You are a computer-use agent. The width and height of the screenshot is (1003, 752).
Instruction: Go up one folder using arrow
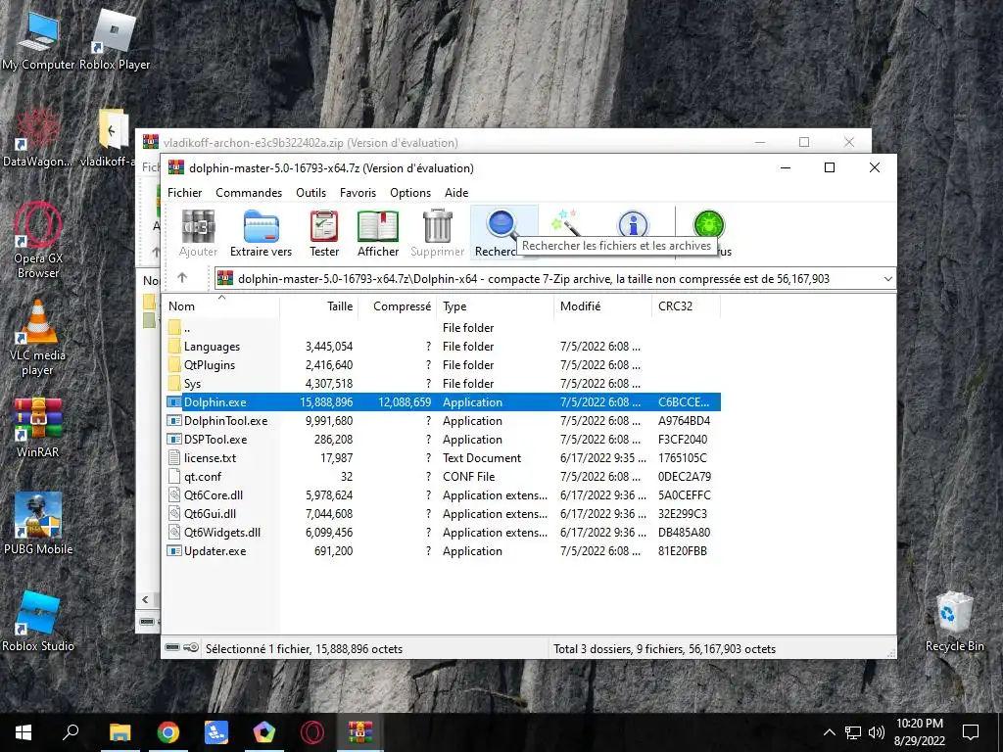[x=182, y=278]
